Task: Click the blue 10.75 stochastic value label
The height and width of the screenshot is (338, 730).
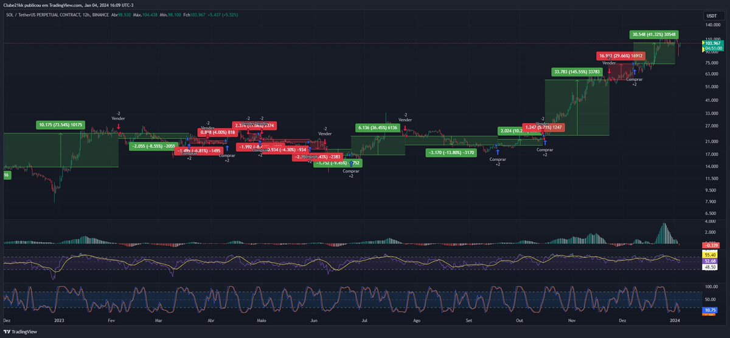Action: (x=710, y=310)
